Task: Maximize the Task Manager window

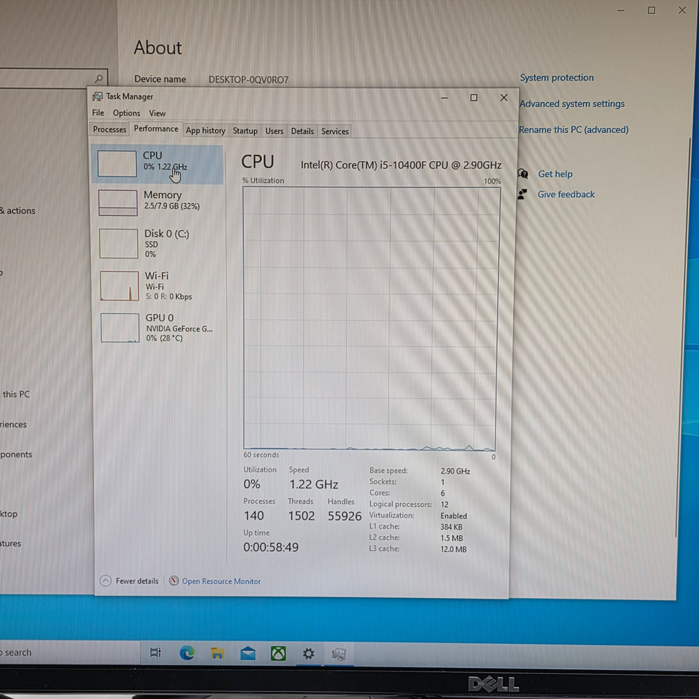Action: click(474, 98)
